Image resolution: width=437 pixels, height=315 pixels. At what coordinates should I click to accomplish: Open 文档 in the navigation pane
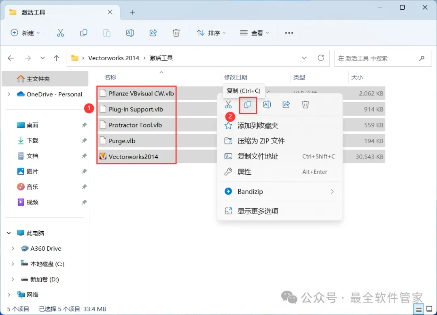(32, 156)
